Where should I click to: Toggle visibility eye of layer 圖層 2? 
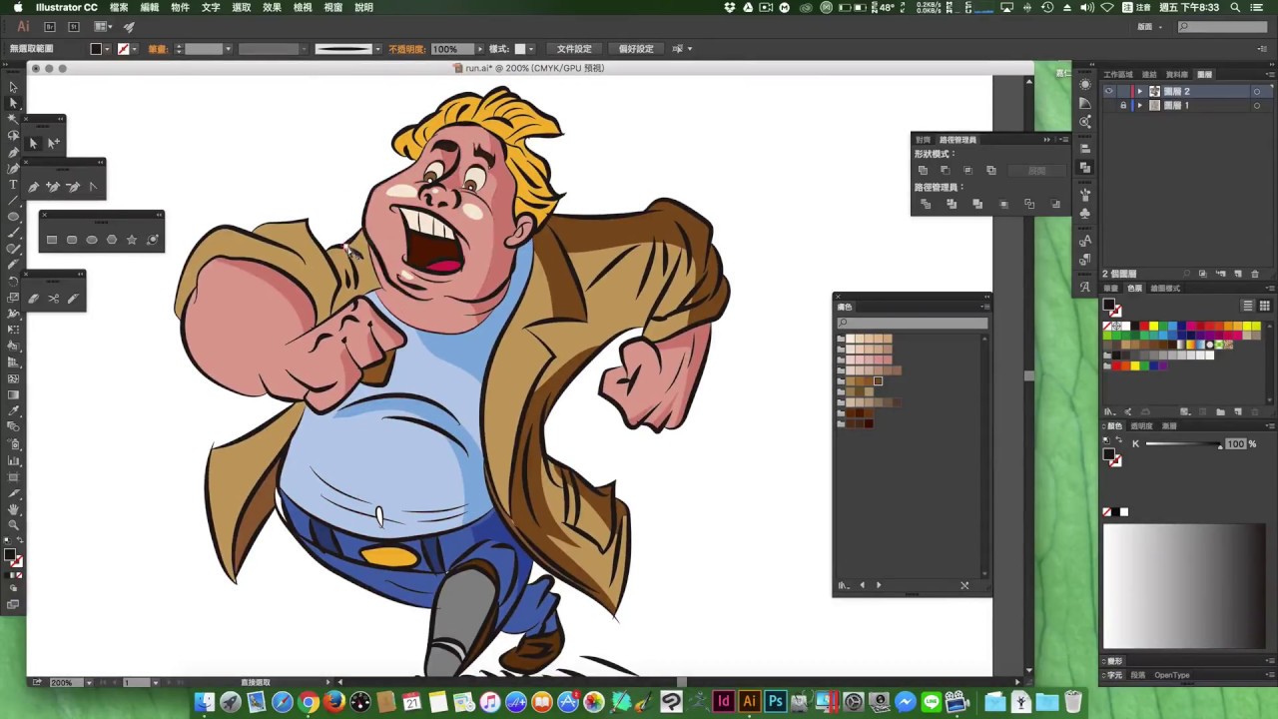point(1108,91)
